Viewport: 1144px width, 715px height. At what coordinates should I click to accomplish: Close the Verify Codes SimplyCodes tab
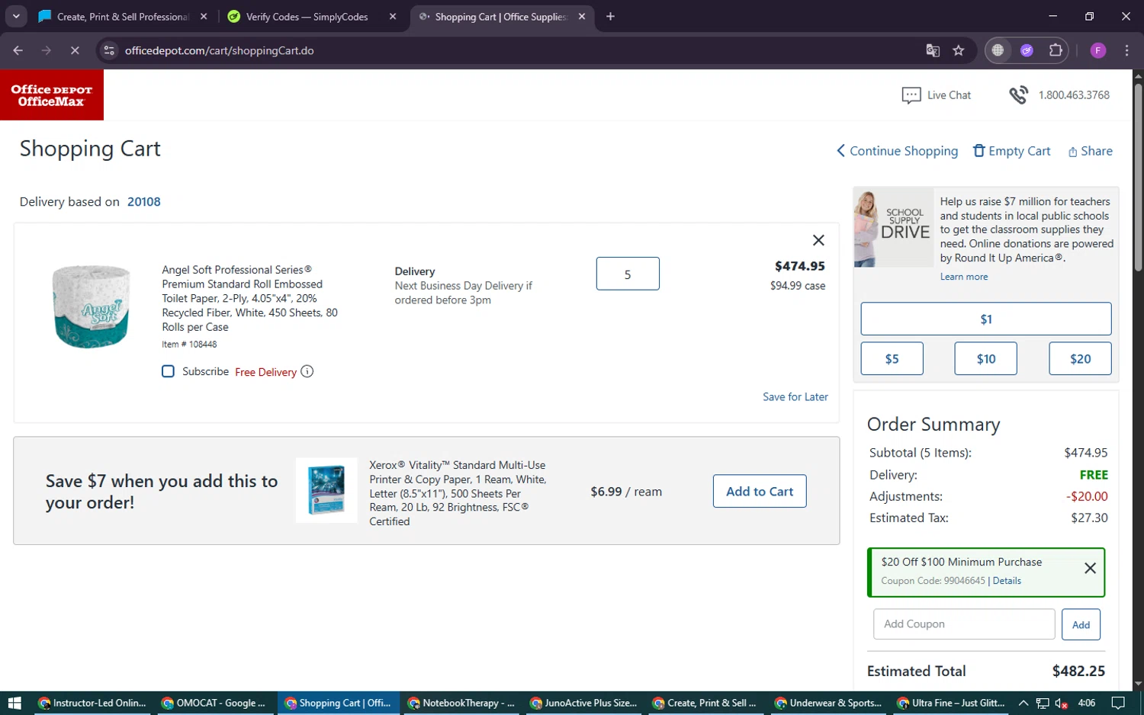[x=393, y=16]
